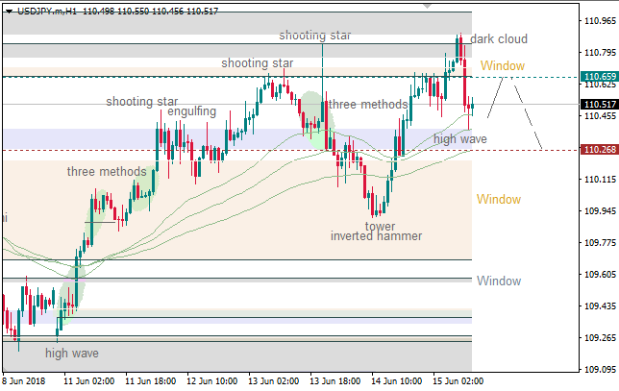
Task: Click the 'high wave' label near right side
Action: point(459,139)
